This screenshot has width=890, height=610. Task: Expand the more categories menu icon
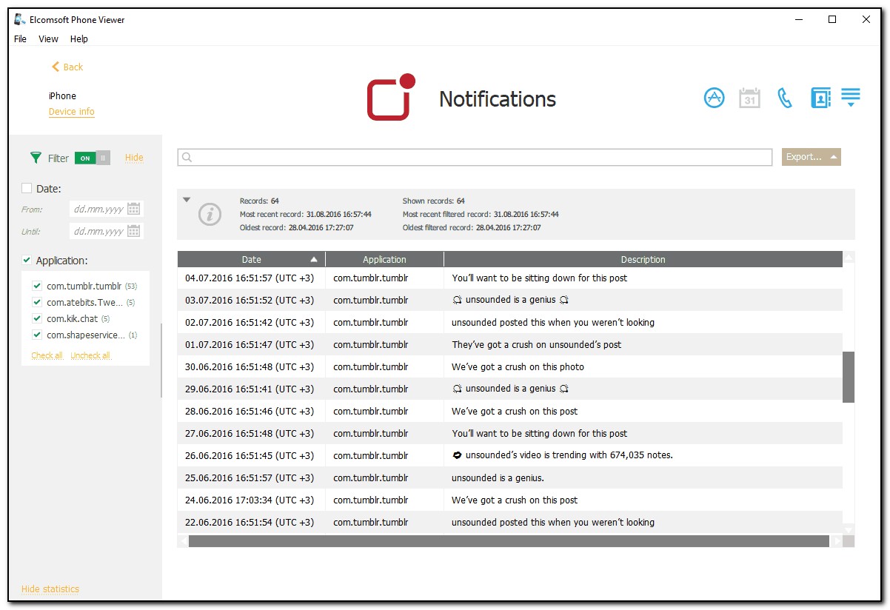tap(851, 98)
